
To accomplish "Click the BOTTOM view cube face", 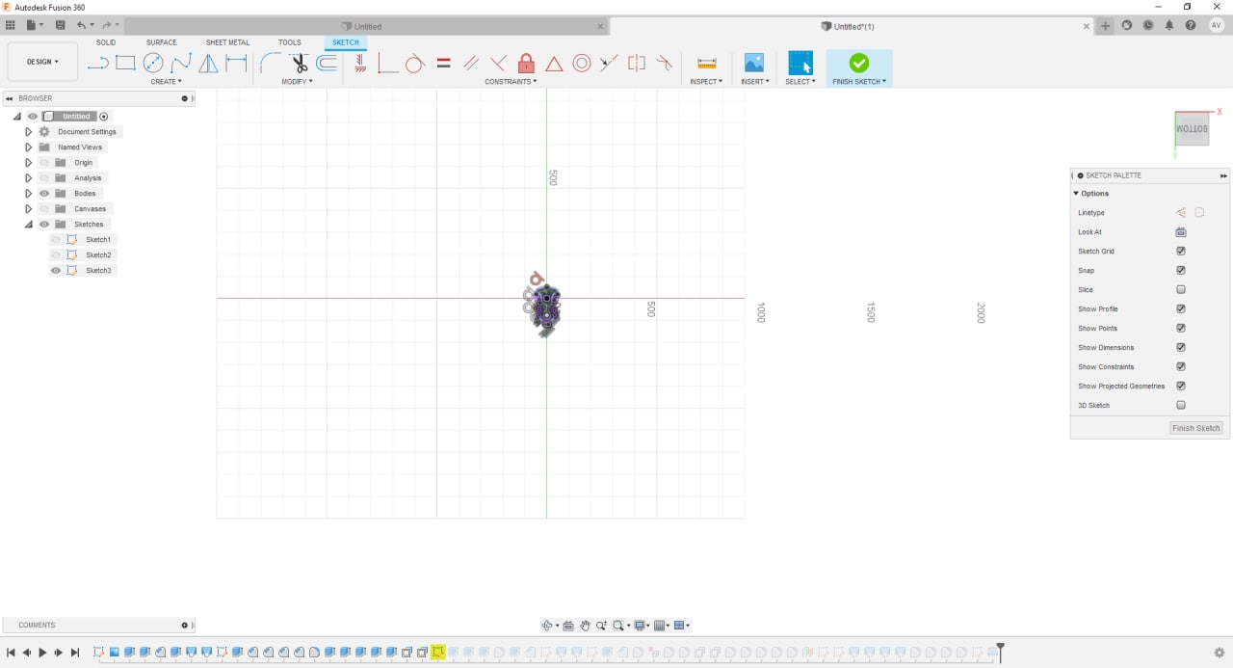I will click(1193, 129).
